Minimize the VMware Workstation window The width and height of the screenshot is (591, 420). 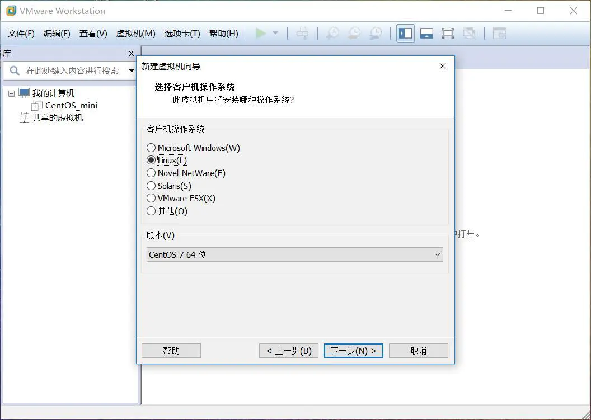pos(509,11)
